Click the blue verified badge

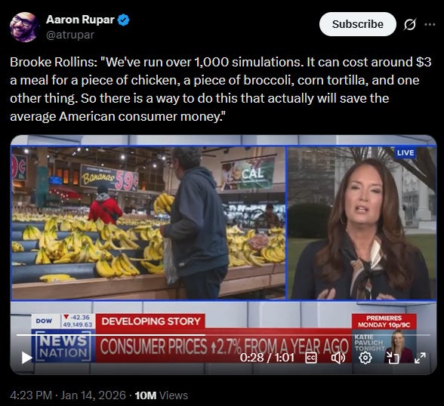coord(124,20)
